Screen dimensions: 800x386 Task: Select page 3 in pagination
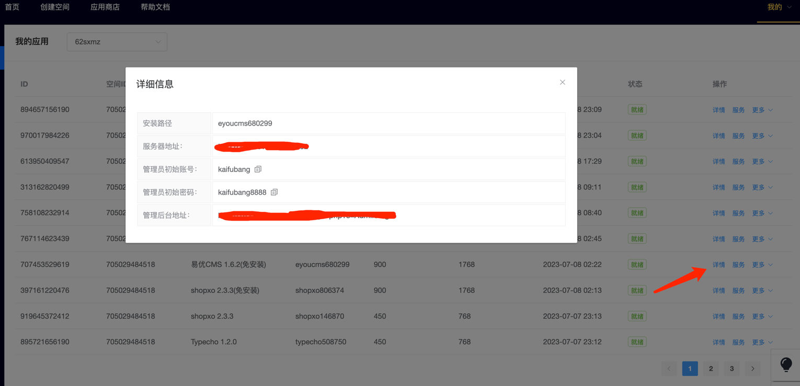click(x=732, y=369)
